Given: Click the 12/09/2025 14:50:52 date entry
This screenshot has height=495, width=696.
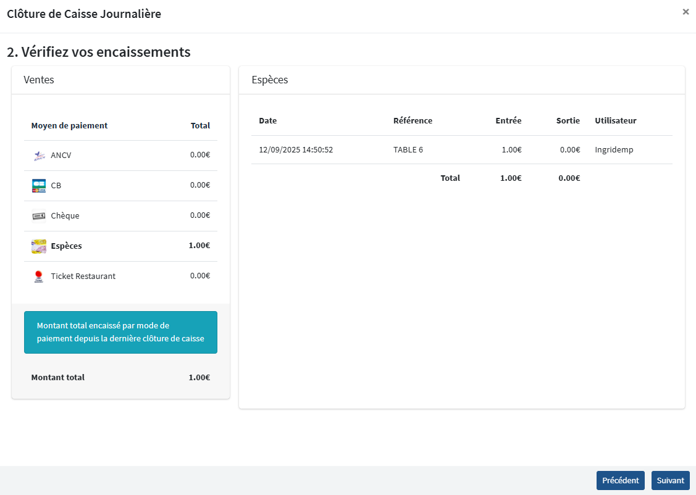Looking at the screenshot, I should point(296,149).
